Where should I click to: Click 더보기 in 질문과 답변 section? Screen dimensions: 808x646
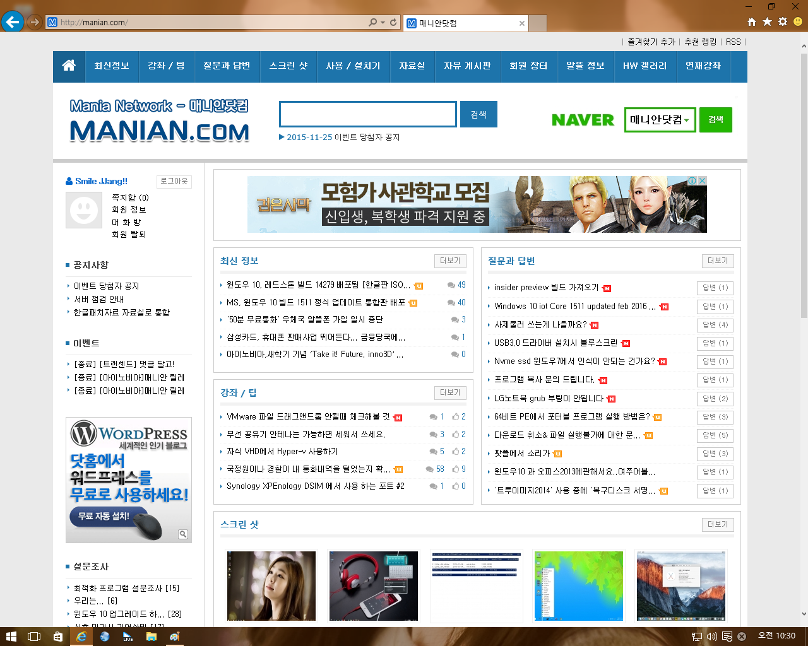tap(718, 261)
